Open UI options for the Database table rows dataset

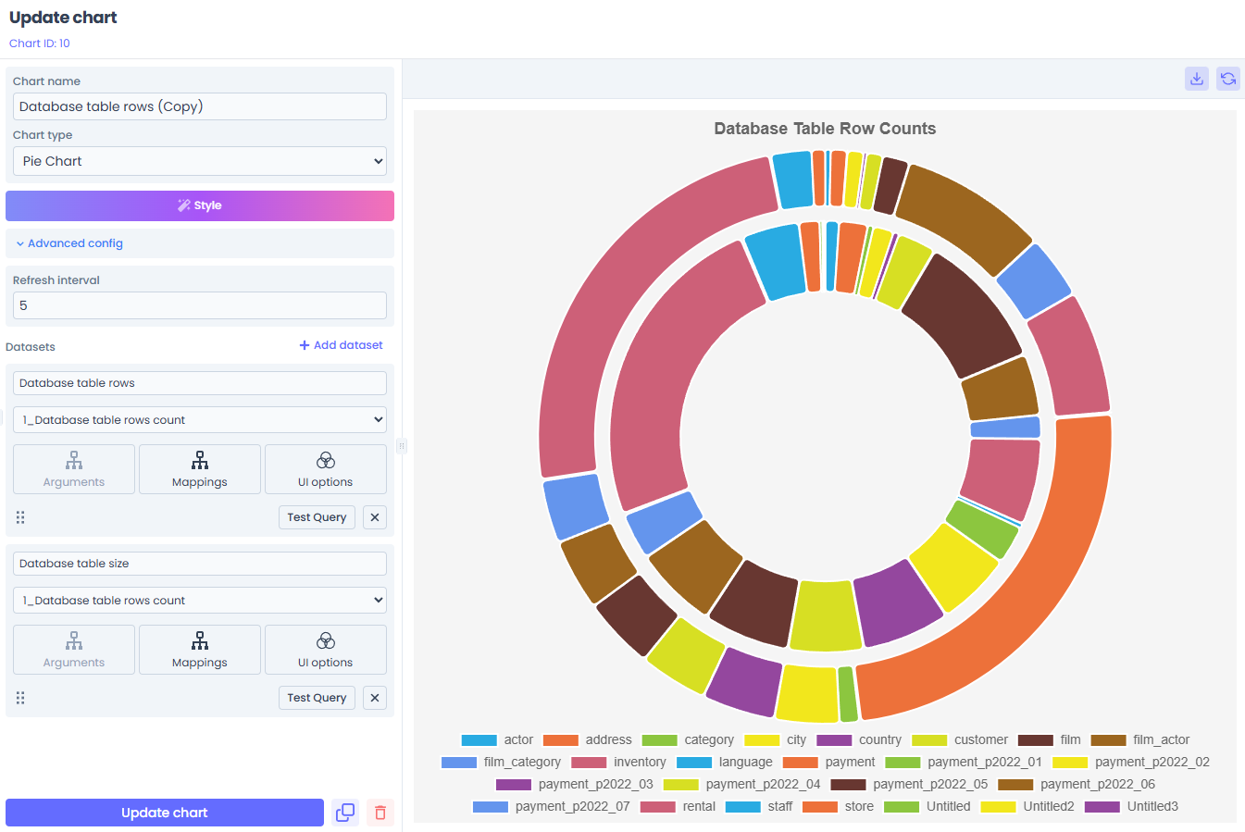click(x=326, y=469)
